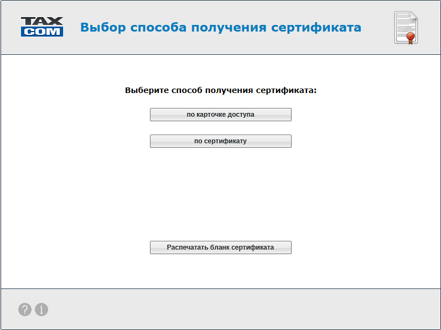
Task: Click the question mark help icon
Action: pos(24,310)
